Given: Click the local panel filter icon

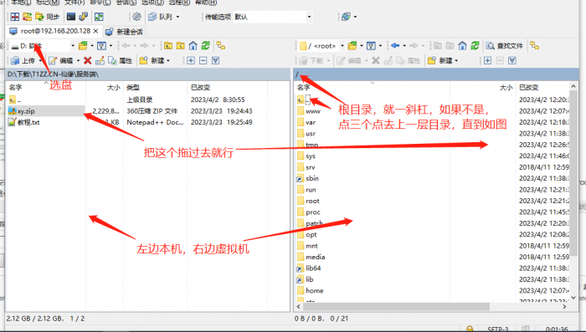Looking at the screenshot, I should pyautogui.click(x=101, y=46).
